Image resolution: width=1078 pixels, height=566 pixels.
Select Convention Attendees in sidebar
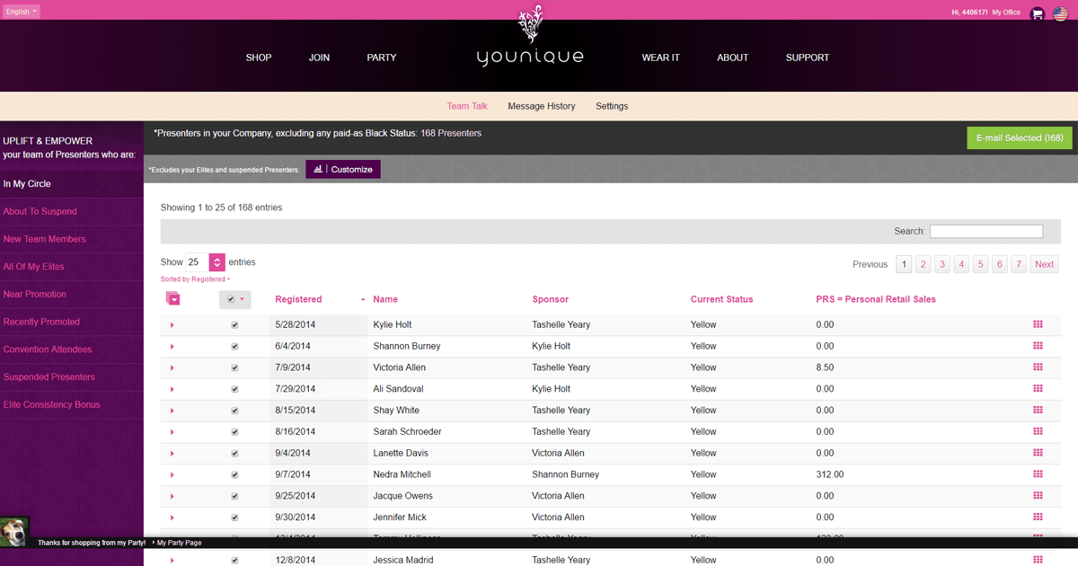click(48, 349)
